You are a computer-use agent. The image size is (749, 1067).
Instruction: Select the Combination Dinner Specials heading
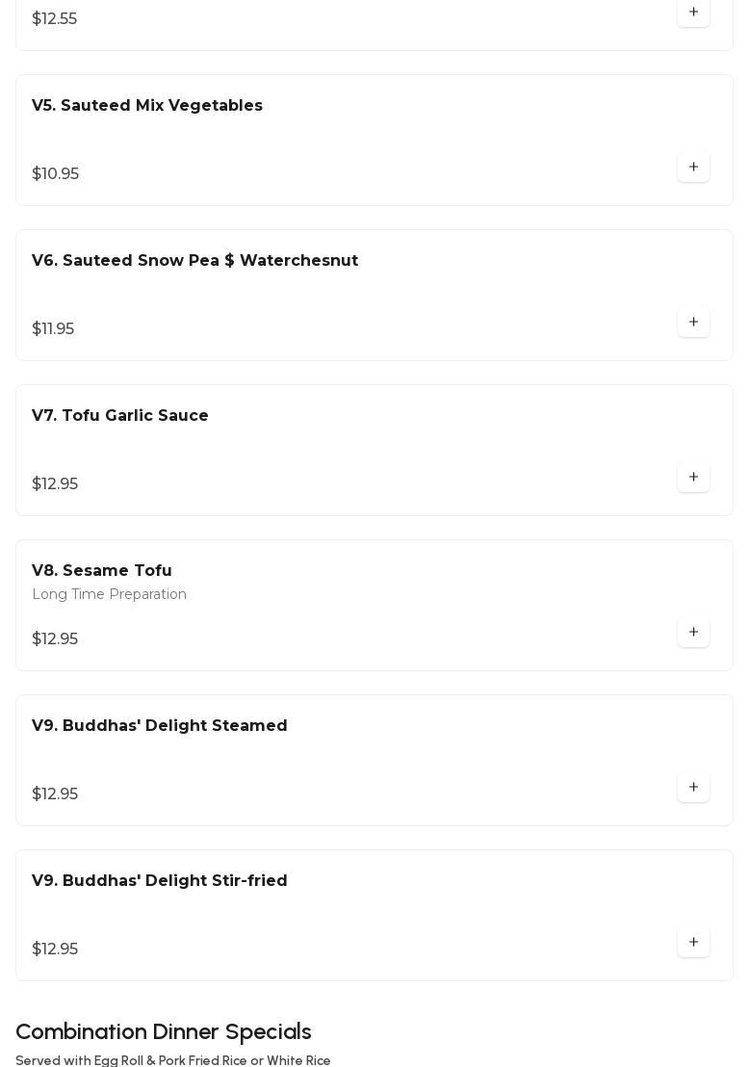164,1032
